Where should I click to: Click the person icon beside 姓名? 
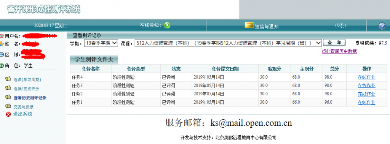point(2,44)
